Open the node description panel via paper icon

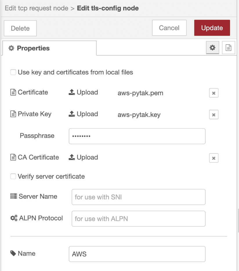pyautogui.click(x=228, y=47)
